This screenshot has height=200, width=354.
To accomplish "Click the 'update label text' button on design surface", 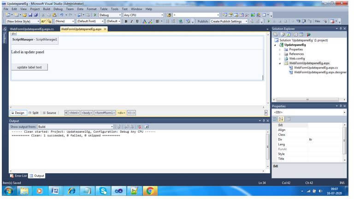I will click(x=29, y=67).
